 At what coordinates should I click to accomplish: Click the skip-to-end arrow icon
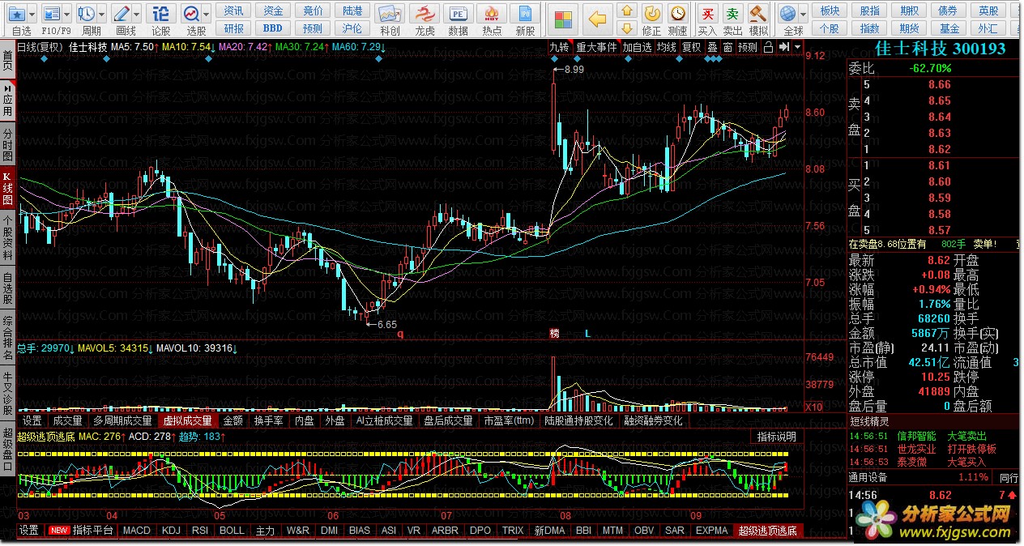click(783, 47)
